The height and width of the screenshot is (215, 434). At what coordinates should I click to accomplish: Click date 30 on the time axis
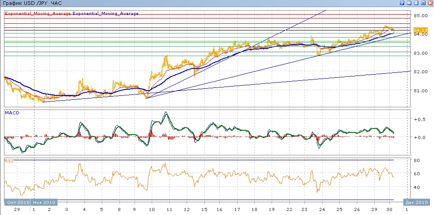(389, 210)
